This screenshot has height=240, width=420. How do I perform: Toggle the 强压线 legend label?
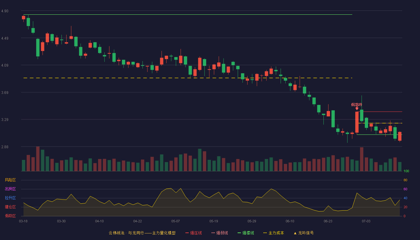[x=196, y=233]
